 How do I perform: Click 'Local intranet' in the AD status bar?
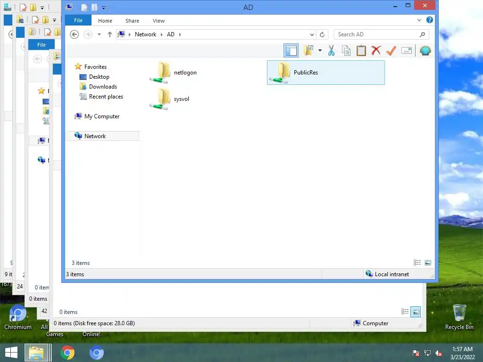point(391,274)
